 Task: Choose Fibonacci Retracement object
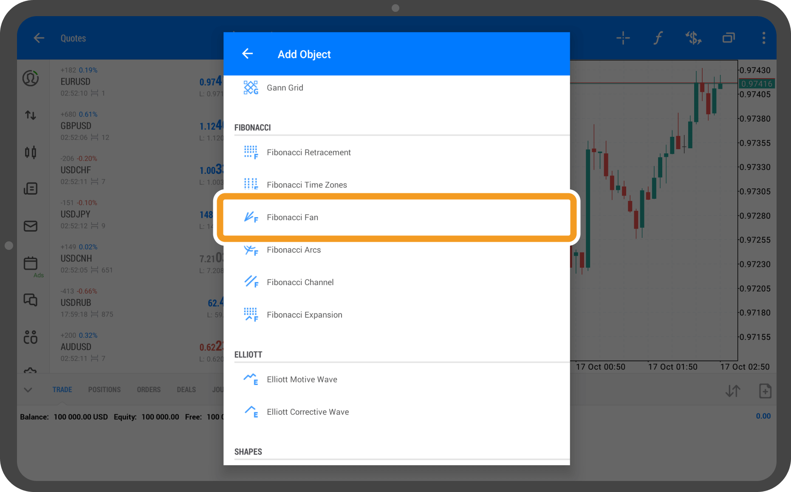click(x=308, y=153)
